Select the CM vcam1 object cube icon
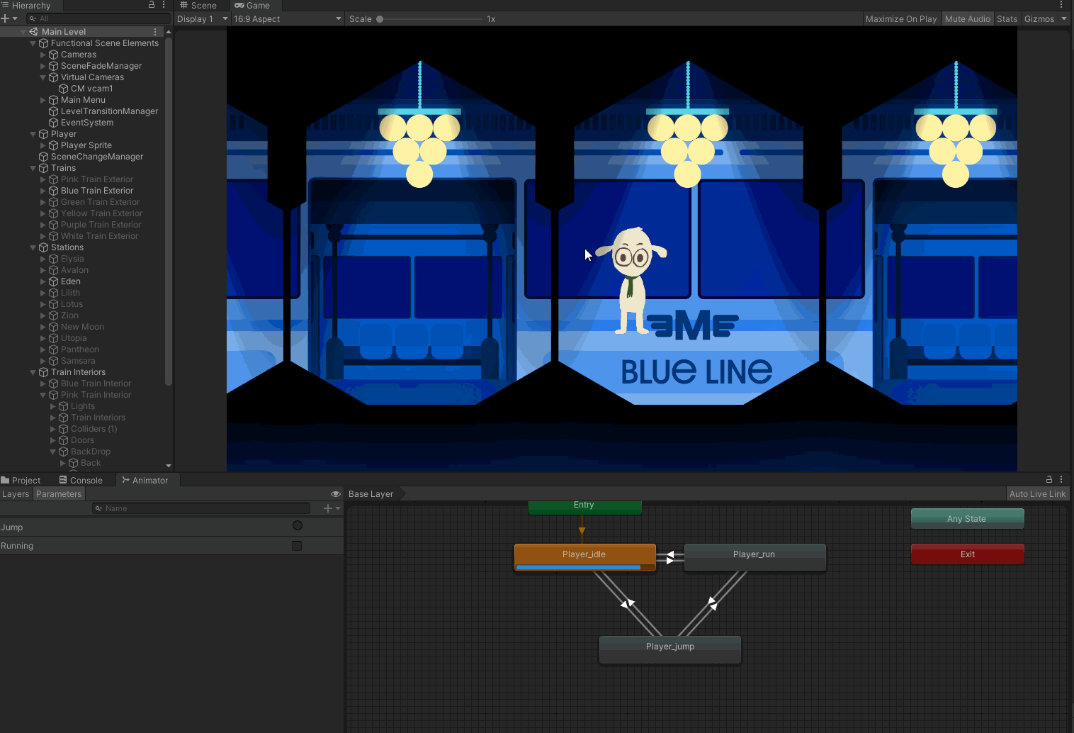The width and height of the screenshot is (1074, 733). [63, 89]
